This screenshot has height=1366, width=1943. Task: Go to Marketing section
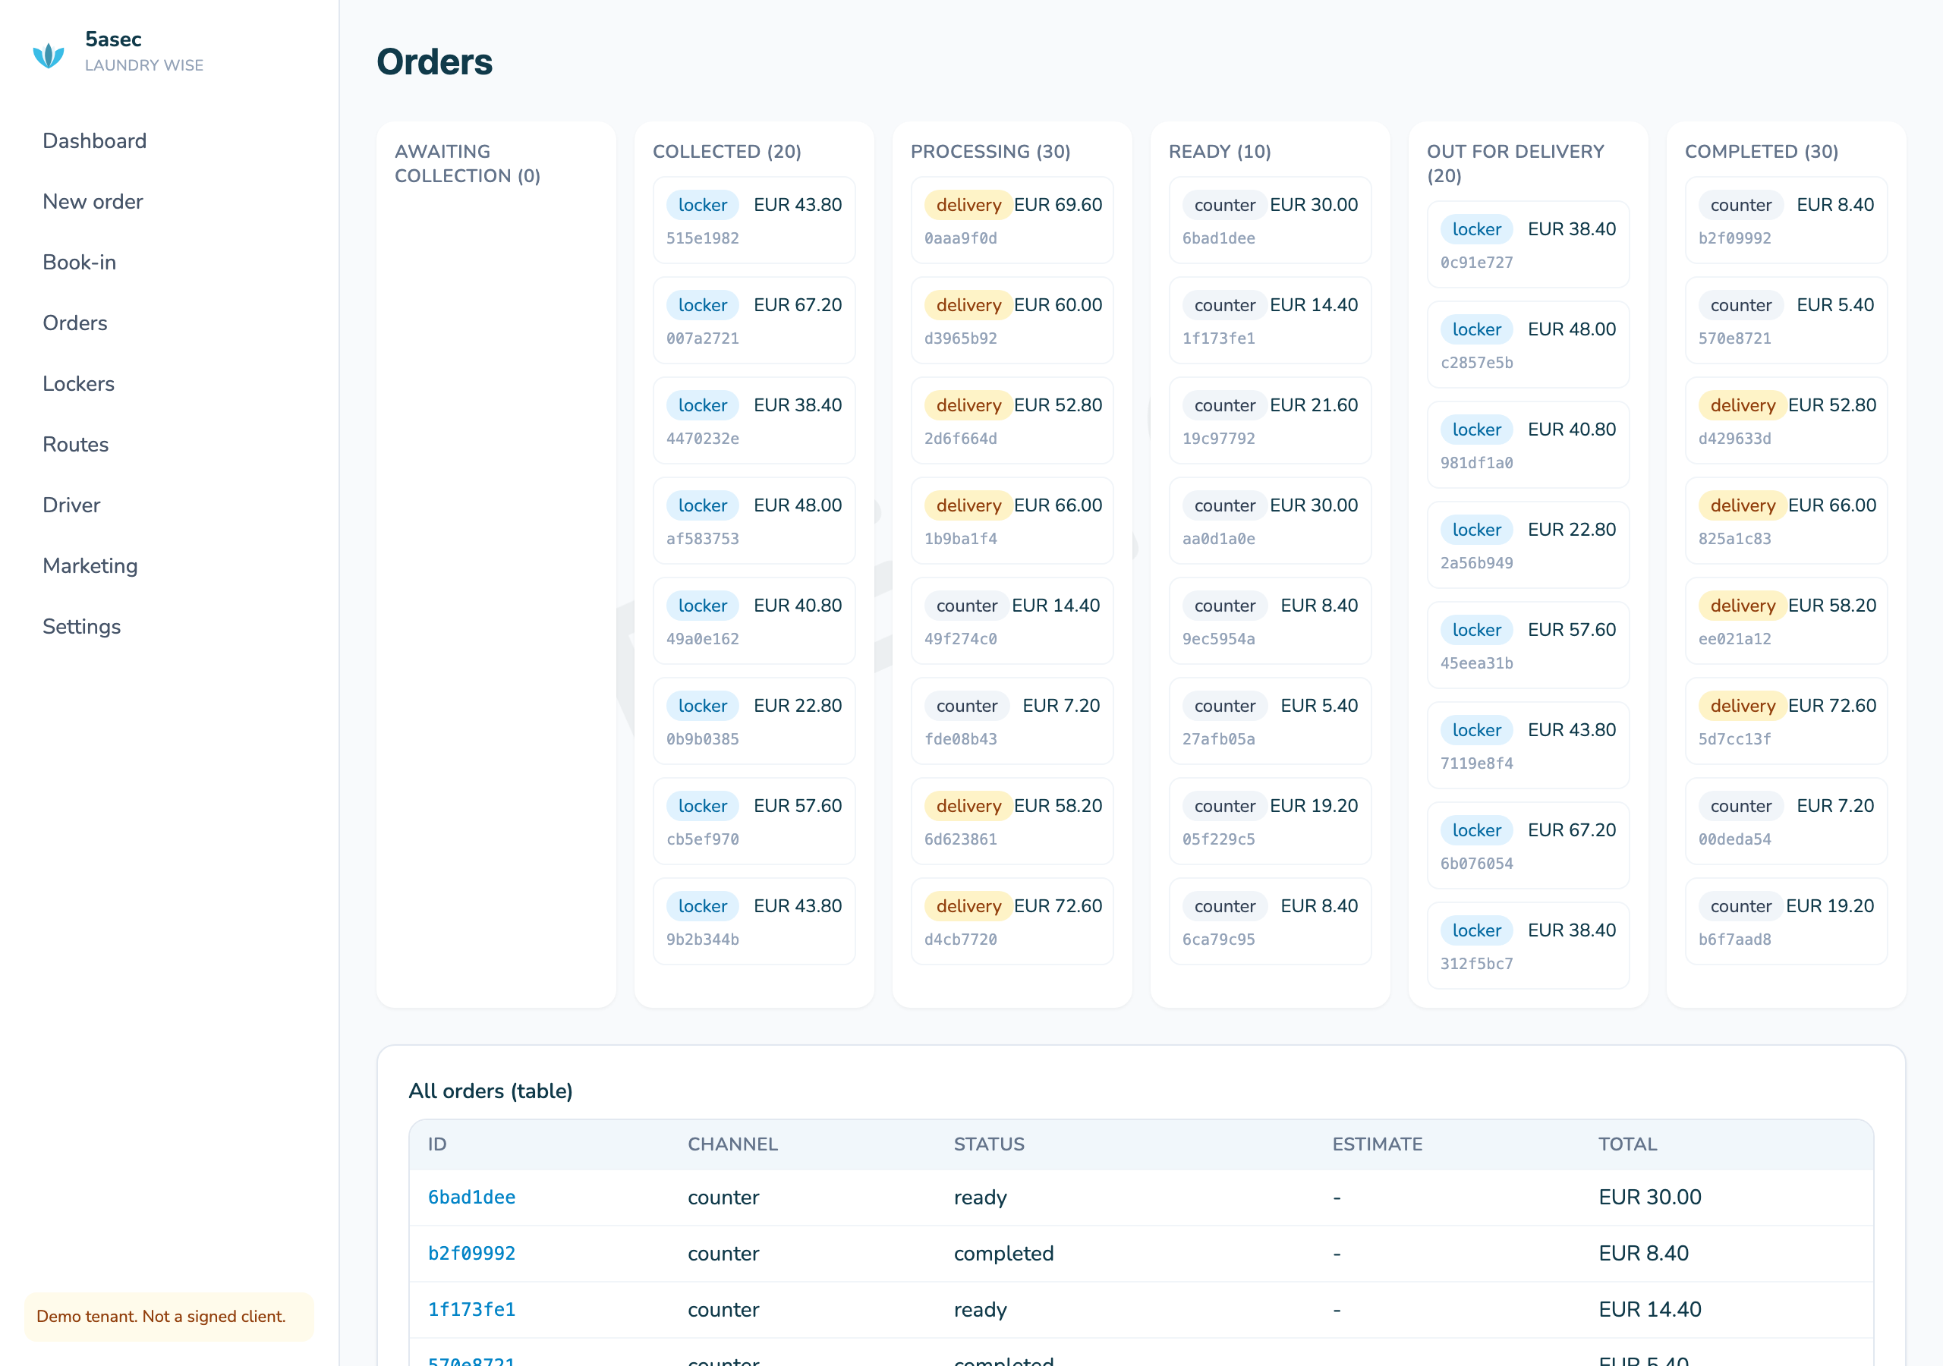[x=90, y=565]
